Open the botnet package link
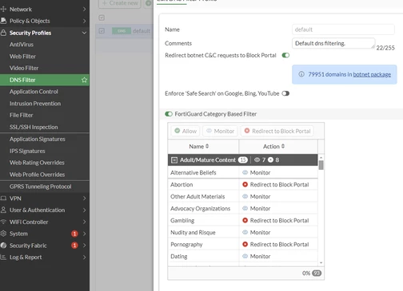 point(372,74)
